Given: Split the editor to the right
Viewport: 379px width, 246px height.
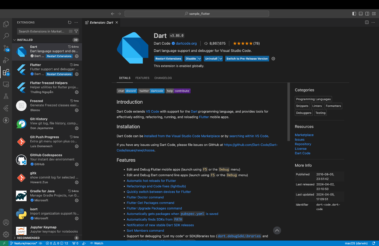Looking at the screenshot, I should pyautogui.click(x=367, y=22).
